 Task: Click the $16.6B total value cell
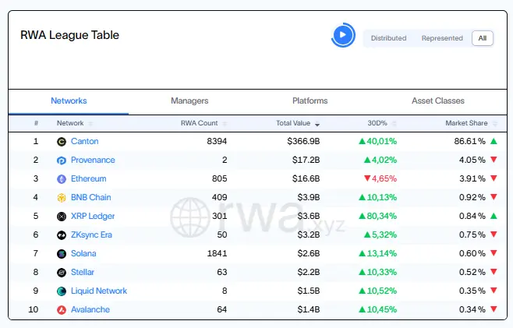click(306, 178)
